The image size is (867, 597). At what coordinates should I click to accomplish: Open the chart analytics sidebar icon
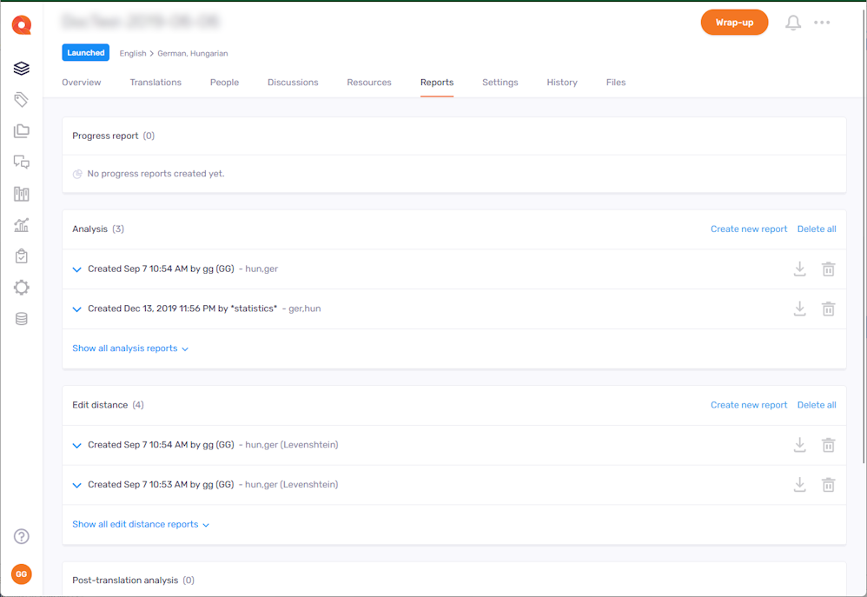22,225
